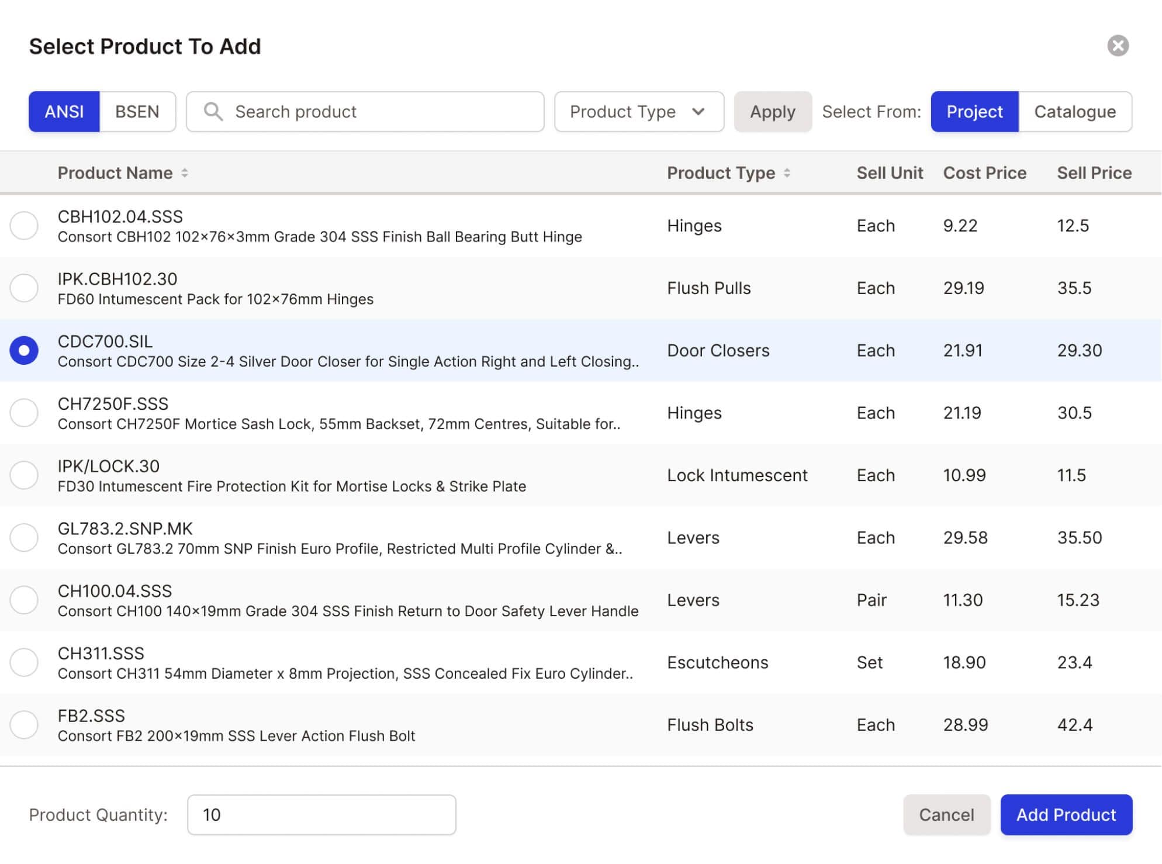This screenshot has height=864, width=1162.
Task: Click the search magnifier icon
Action: (212, 110)
